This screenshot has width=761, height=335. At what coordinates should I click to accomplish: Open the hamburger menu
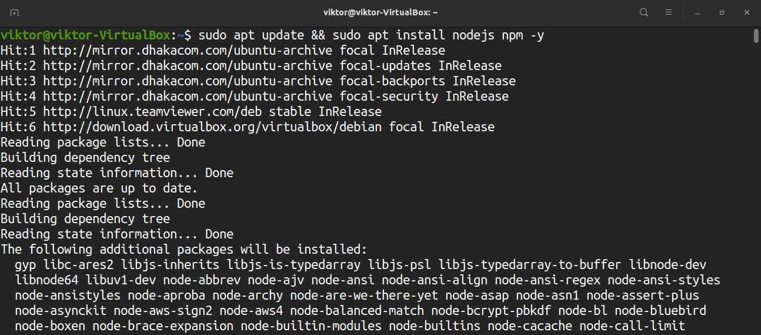point(669,12)
